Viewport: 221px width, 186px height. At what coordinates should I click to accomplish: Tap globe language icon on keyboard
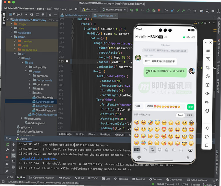[x=139, y=157]
